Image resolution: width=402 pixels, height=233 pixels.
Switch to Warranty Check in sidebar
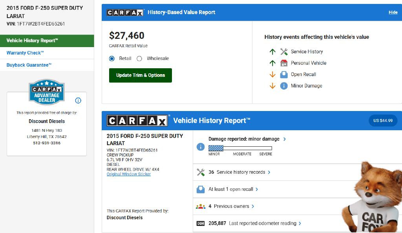[25, 53]
